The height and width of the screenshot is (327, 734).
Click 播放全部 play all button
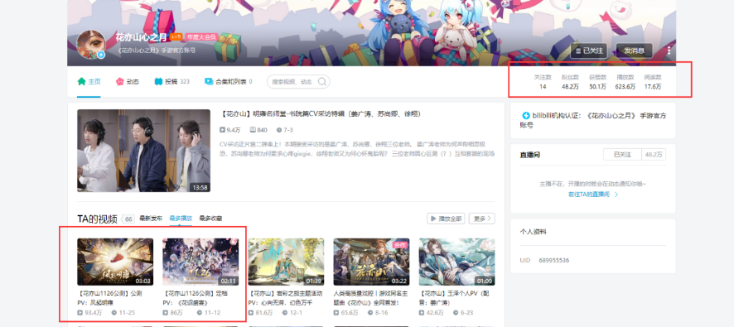(x=446, y=219)
